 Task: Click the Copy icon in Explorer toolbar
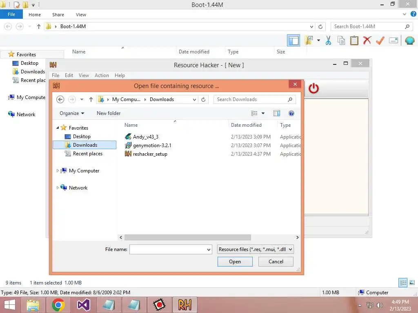pos(341,41)
